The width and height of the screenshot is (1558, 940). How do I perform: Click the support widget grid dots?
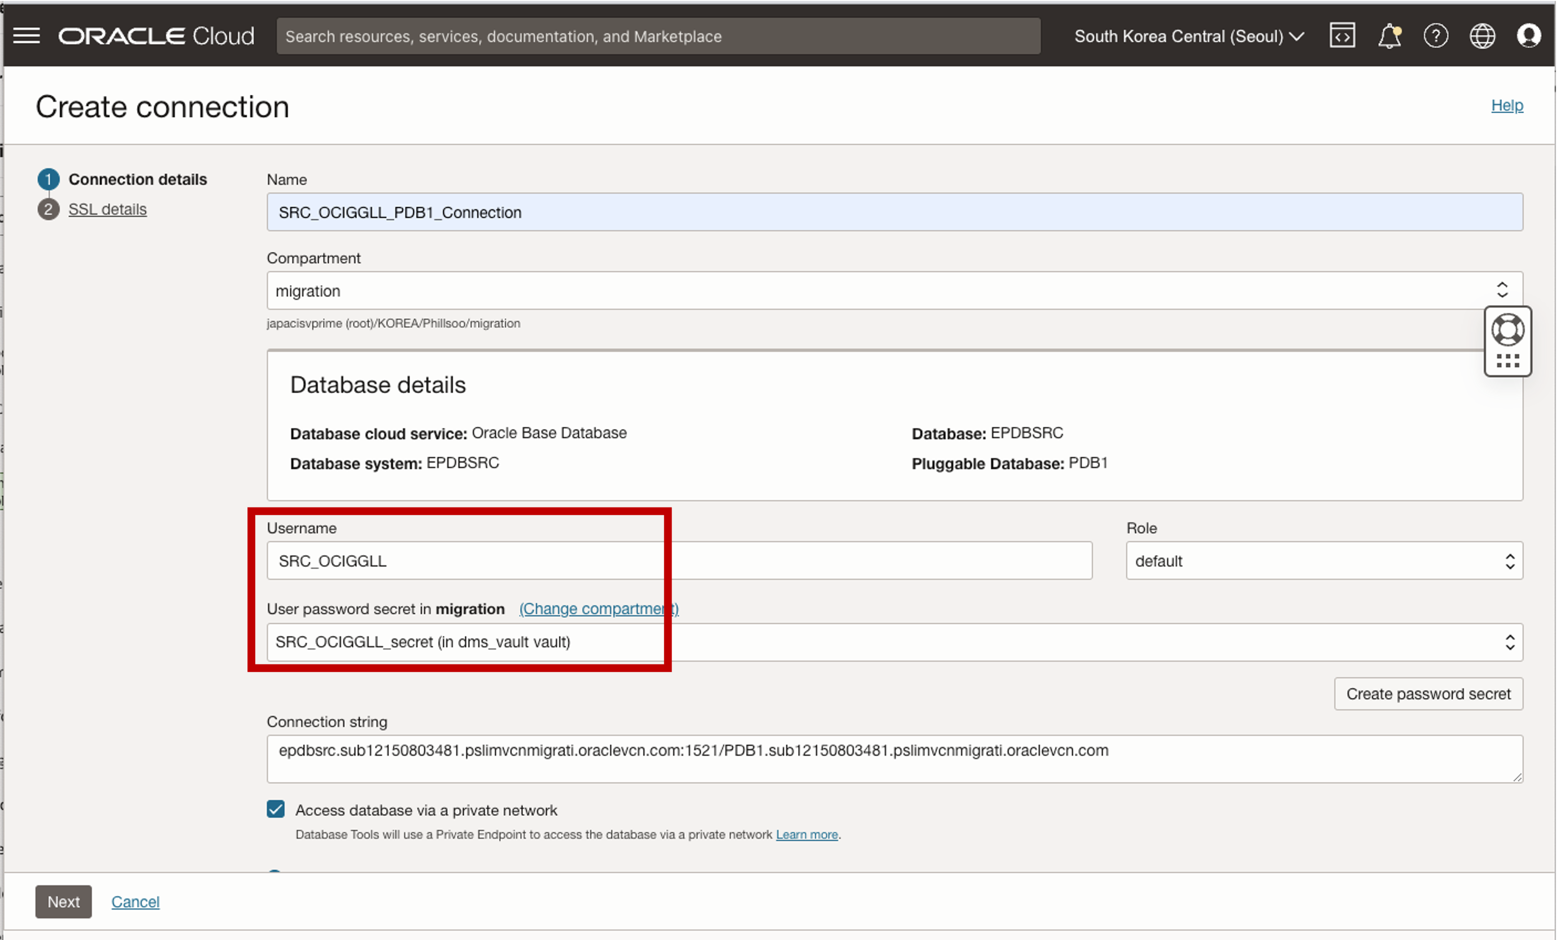point(1508,361)
